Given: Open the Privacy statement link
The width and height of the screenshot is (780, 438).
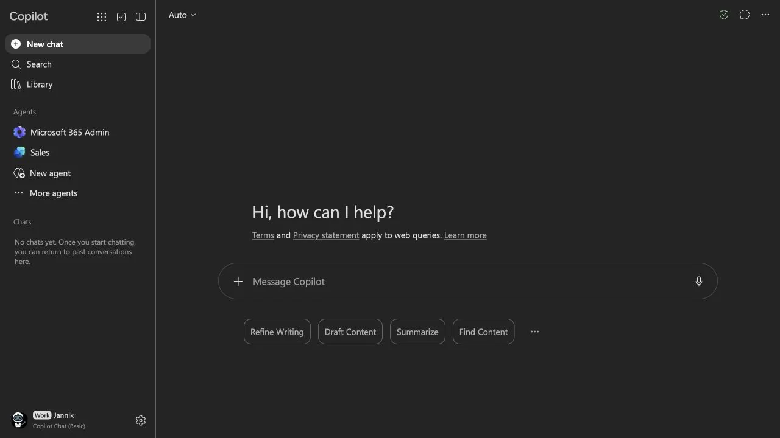Looking at the screenshot, I should point(326,235).
